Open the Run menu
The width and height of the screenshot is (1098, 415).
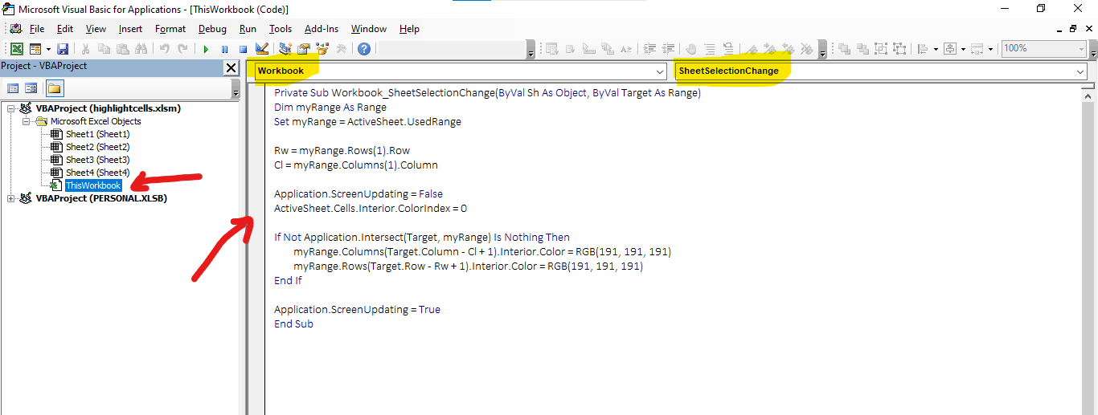click(x=248, y=29)
